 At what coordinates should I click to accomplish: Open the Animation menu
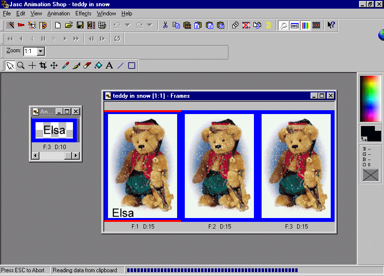pos(59,13)
